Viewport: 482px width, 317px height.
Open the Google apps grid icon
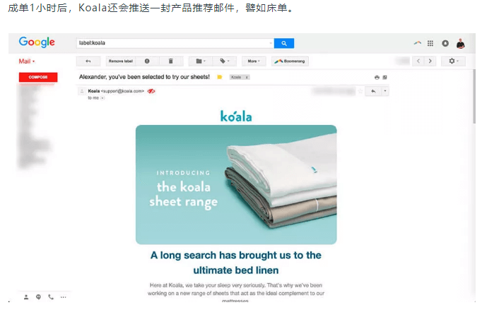point(430,43)
